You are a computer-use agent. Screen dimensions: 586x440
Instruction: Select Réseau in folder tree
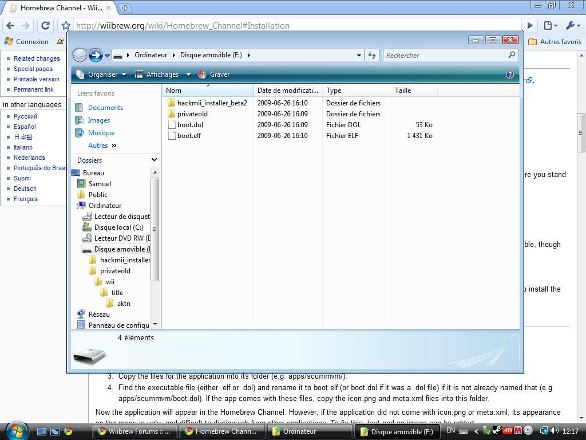[99, 315]
